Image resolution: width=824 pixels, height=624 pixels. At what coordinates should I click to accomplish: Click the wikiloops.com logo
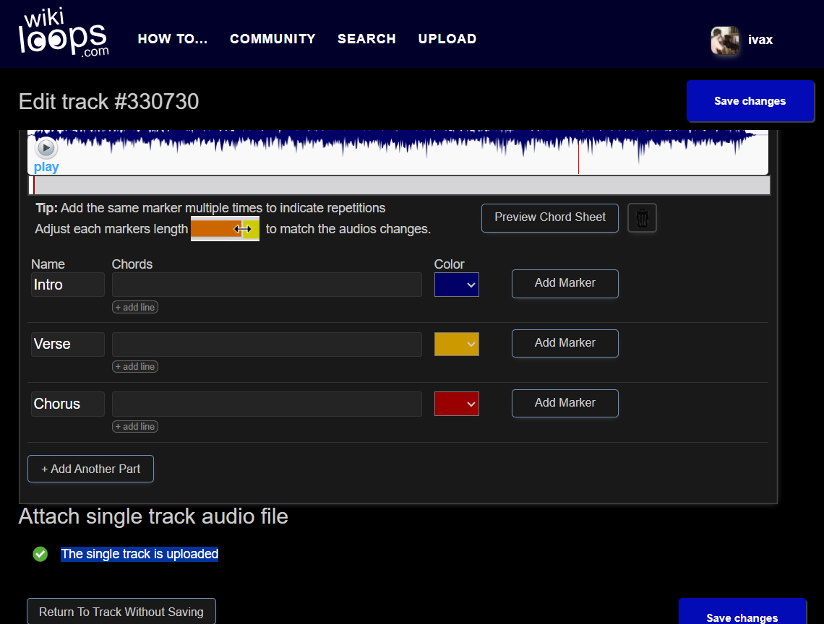pyautogui.click(x=64, y=33)
